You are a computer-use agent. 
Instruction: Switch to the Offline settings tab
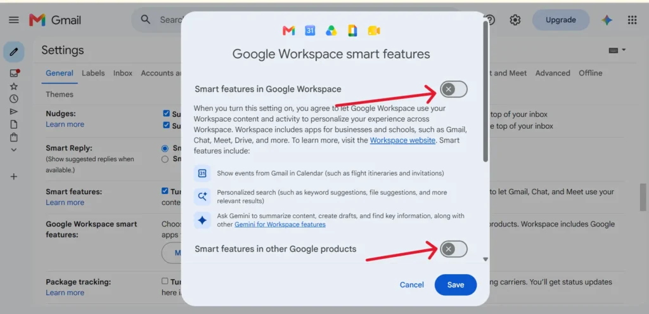tap(590, 73)
